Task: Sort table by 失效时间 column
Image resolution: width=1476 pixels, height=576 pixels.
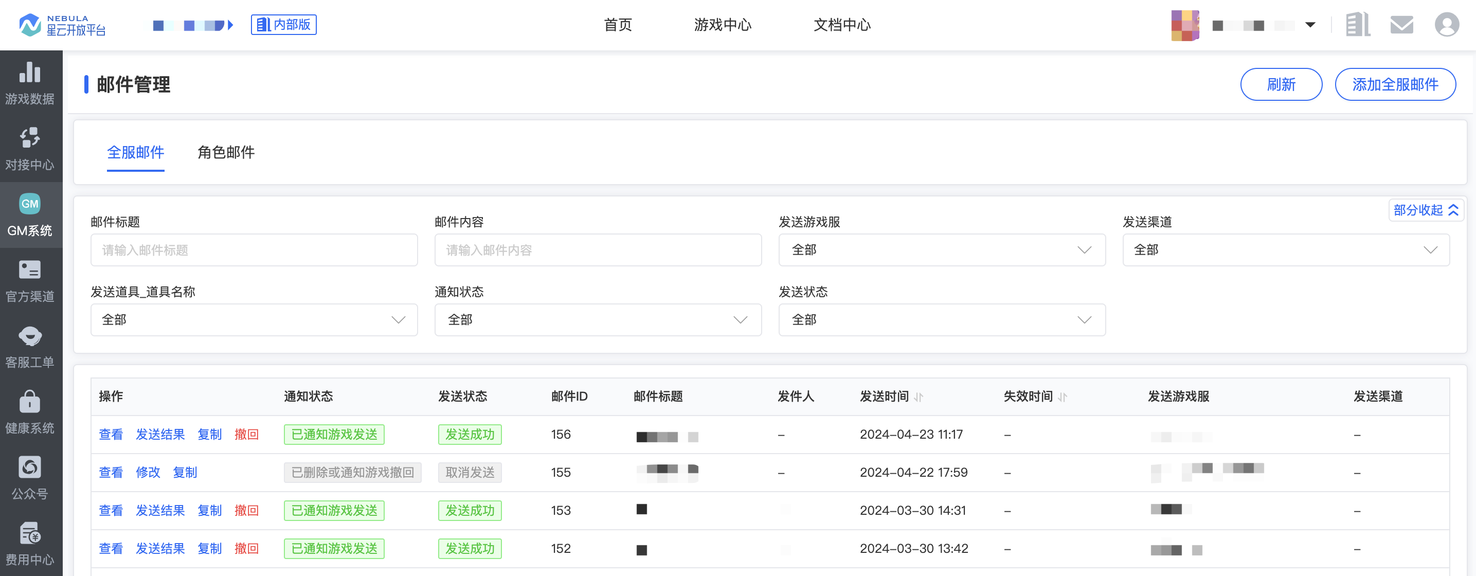Action: (x=1063, y=397)
